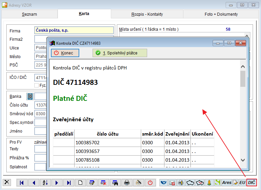Open the Czech map outline icon
The width and height of the screenshot is (261, 190).
[190, 183]
